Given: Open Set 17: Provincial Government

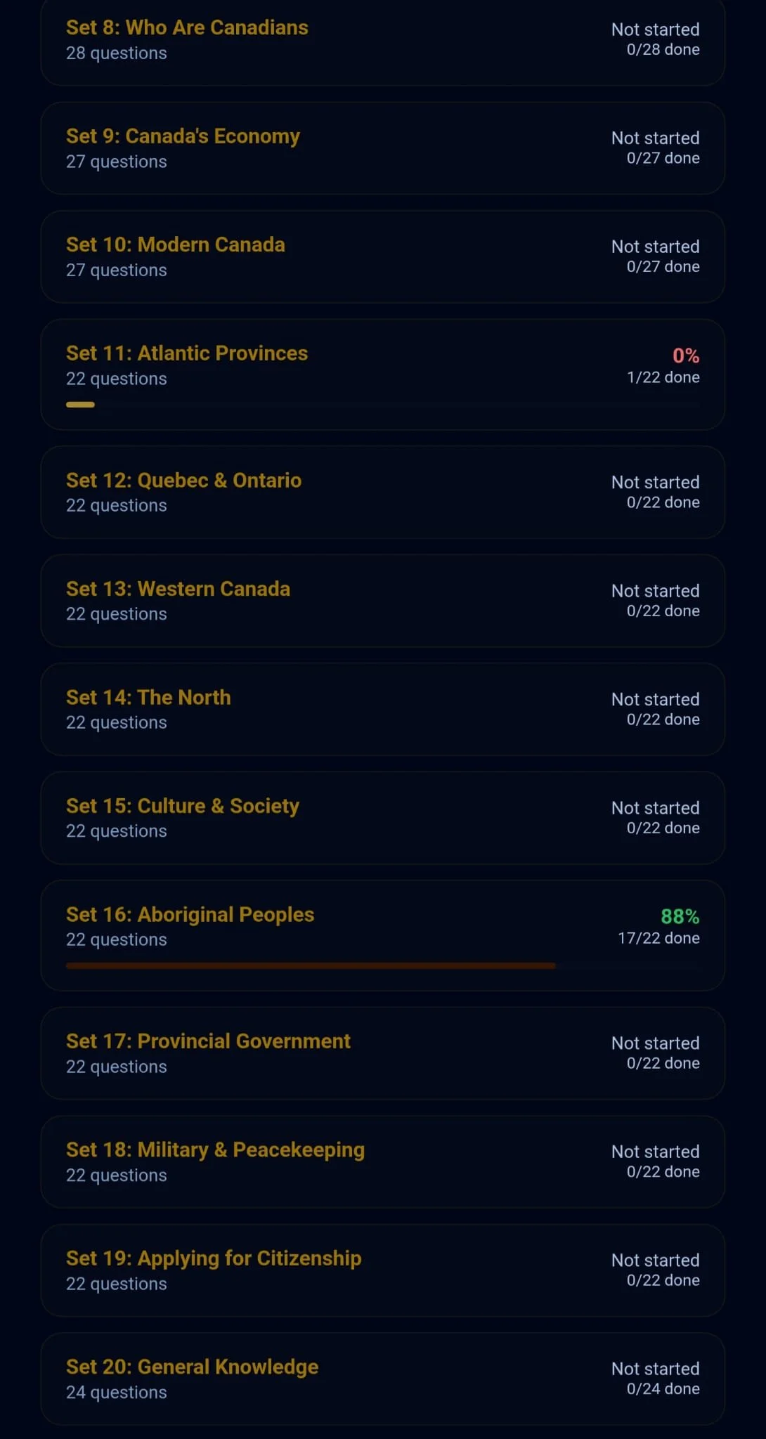Looking at the screenshot, I should pos(383,1053).
